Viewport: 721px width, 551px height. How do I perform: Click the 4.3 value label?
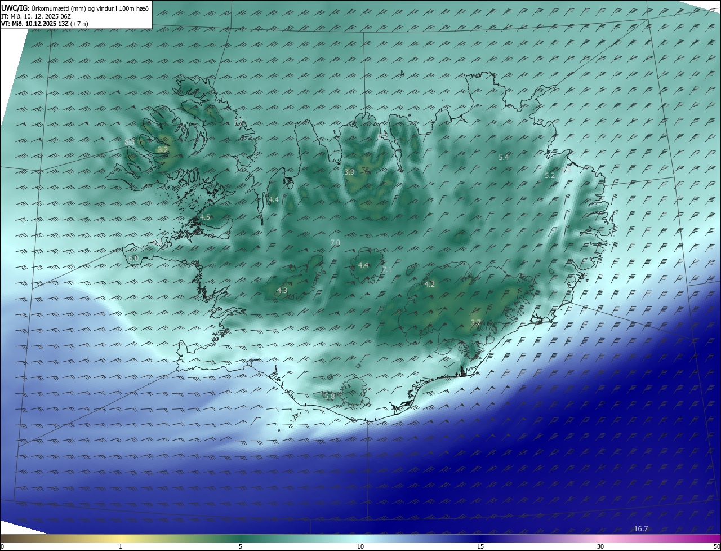(282, 291)
